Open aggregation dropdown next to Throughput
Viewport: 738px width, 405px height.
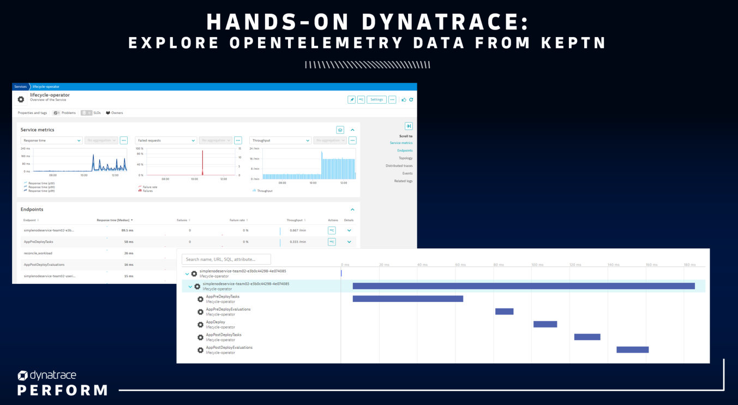click(330, 140)
